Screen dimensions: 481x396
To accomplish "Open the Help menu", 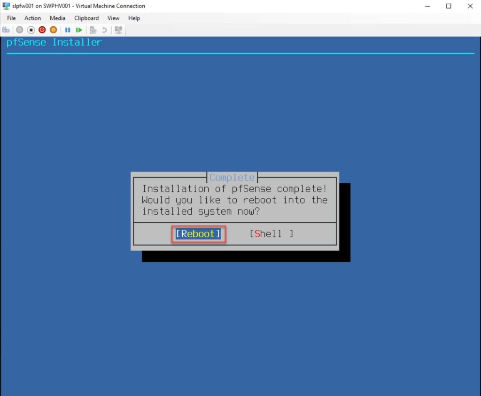I will click(x=134, y=18).
